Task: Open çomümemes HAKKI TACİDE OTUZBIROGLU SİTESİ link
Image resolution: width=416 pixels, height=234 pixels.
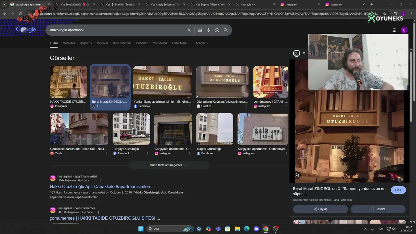Action: [x=105, y=218]
